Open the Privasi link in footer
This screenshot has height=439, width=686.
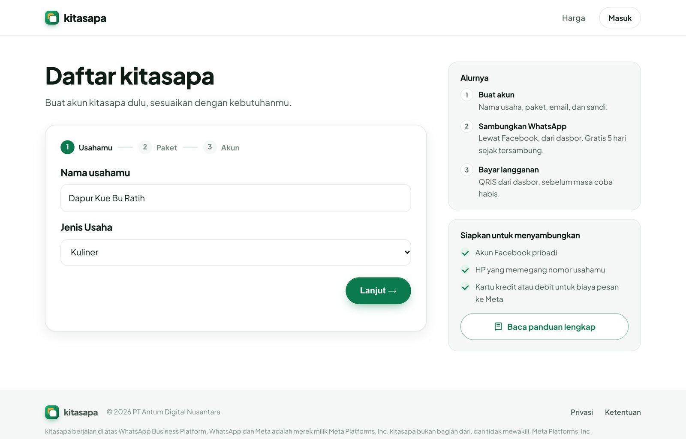click(581, 412)
